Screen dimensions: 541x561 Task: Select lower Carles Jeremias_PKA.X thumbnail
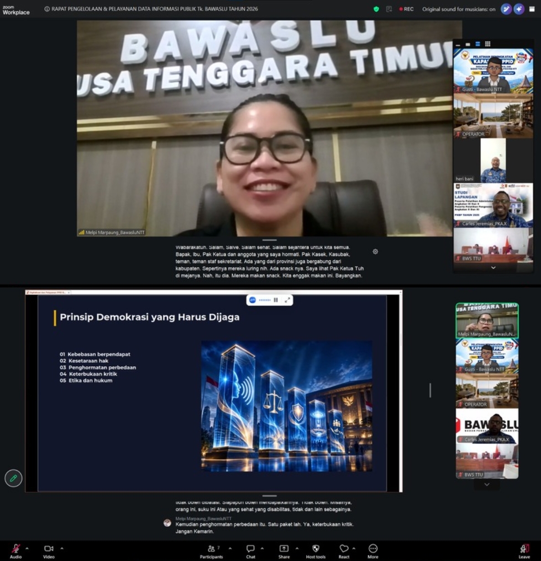coord(487,426)
